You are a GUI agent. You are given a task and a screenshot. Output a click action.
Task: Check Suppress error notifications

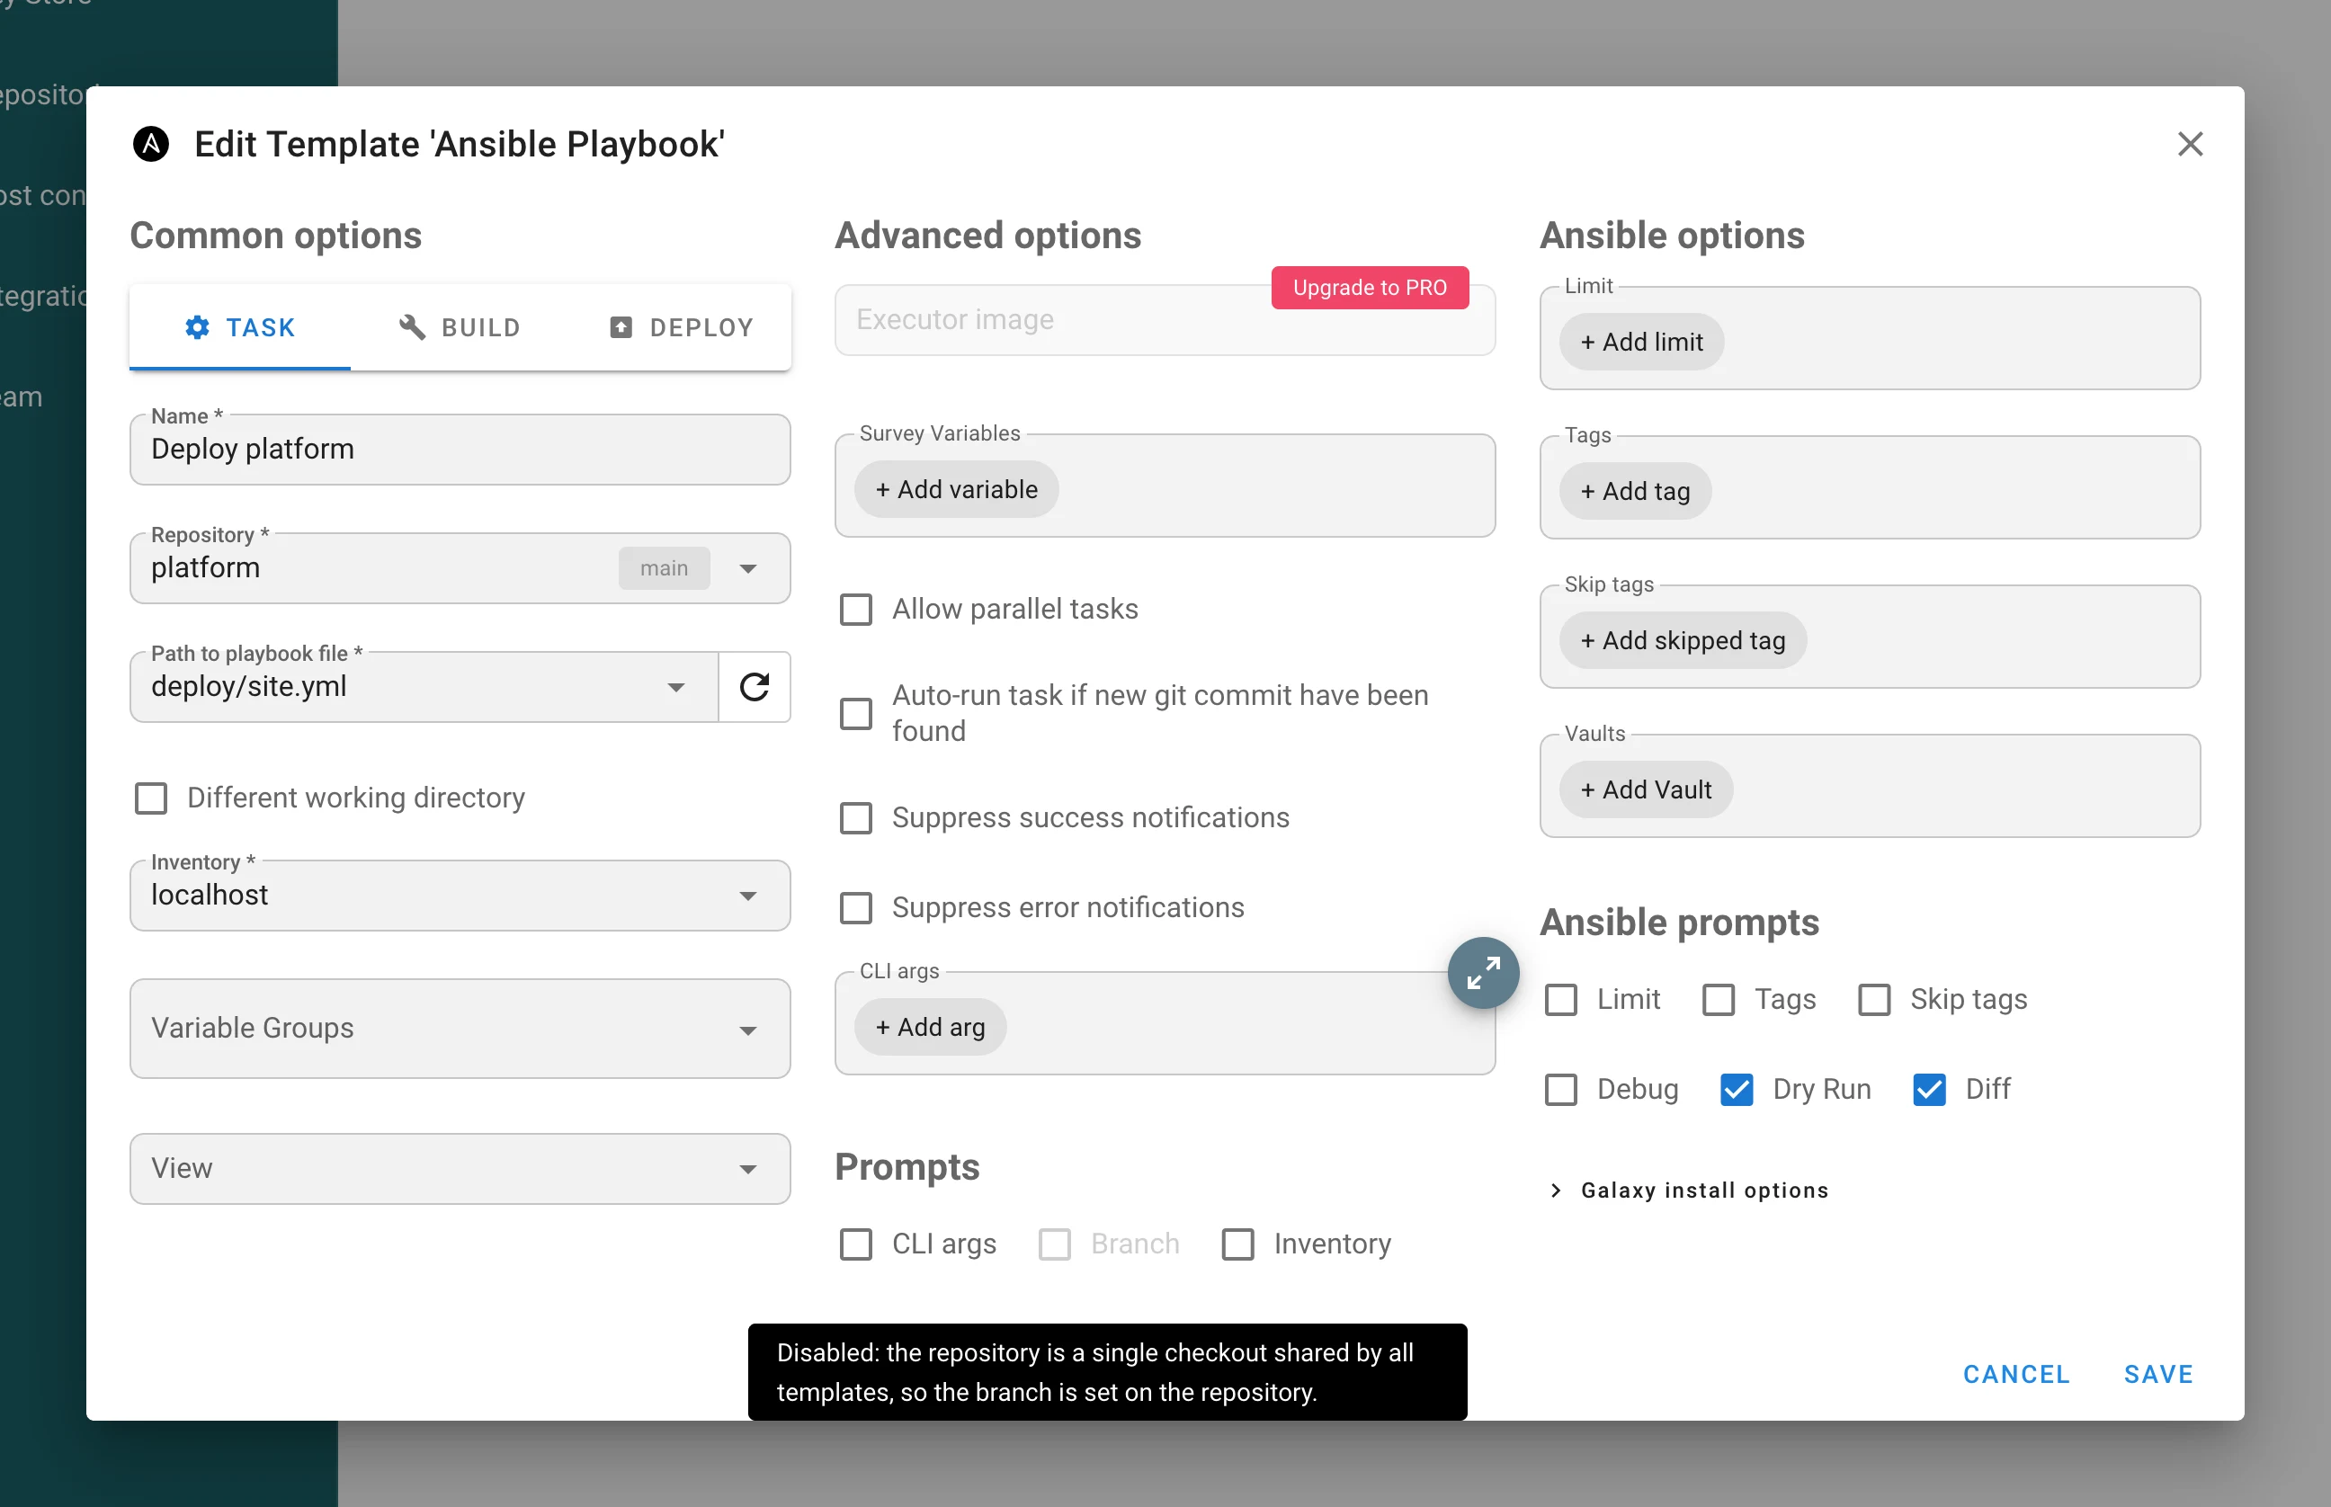(856, 907)
